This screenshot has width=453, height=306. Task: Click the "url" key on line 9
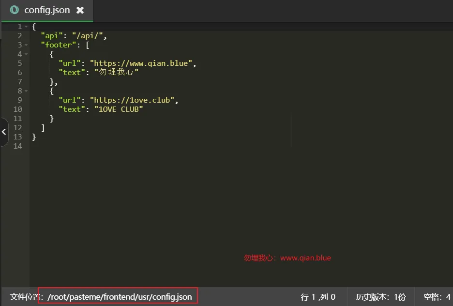pyautogui.click(x=69, y=100)
